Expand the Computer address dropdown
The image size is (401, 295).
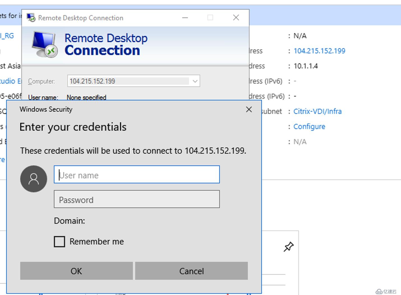(x=195, y=81)
